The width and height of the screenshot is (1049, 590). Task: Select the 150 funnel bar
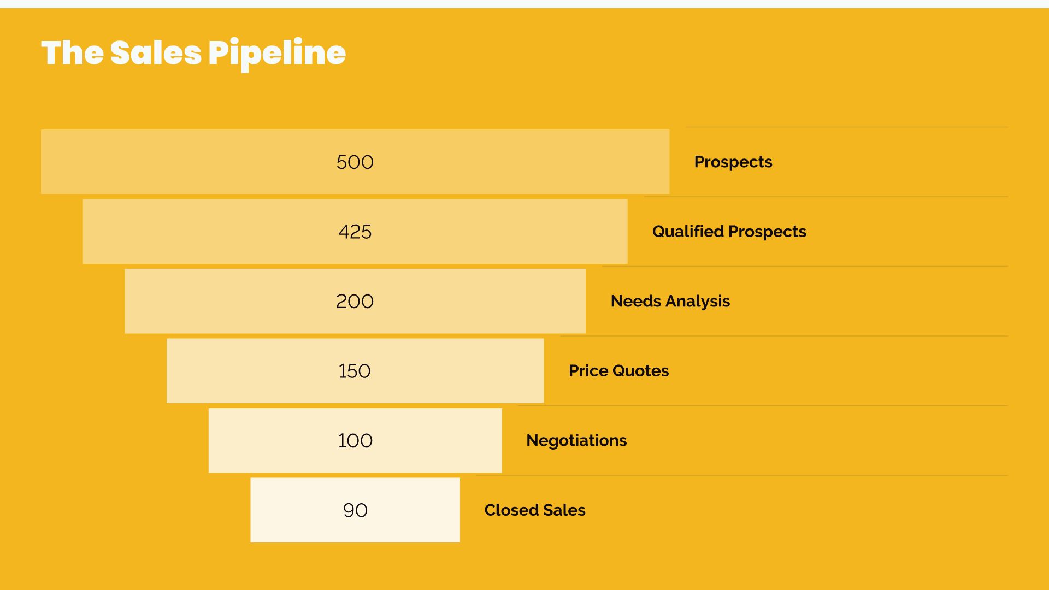coord(355,371)
